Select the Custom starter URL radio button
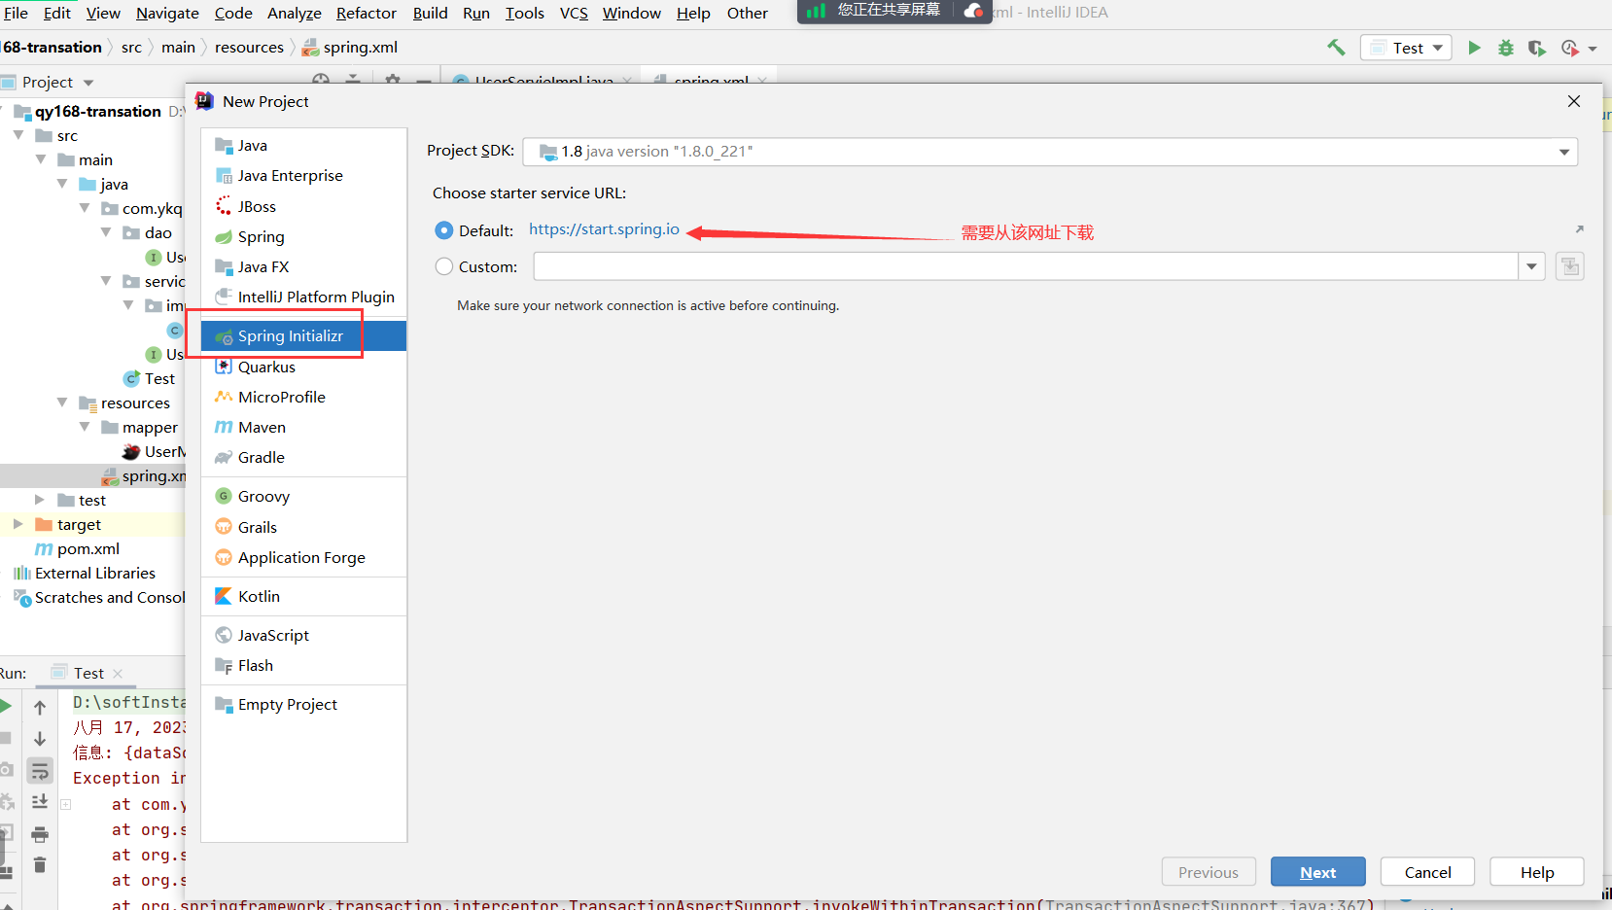 (444, 266)
